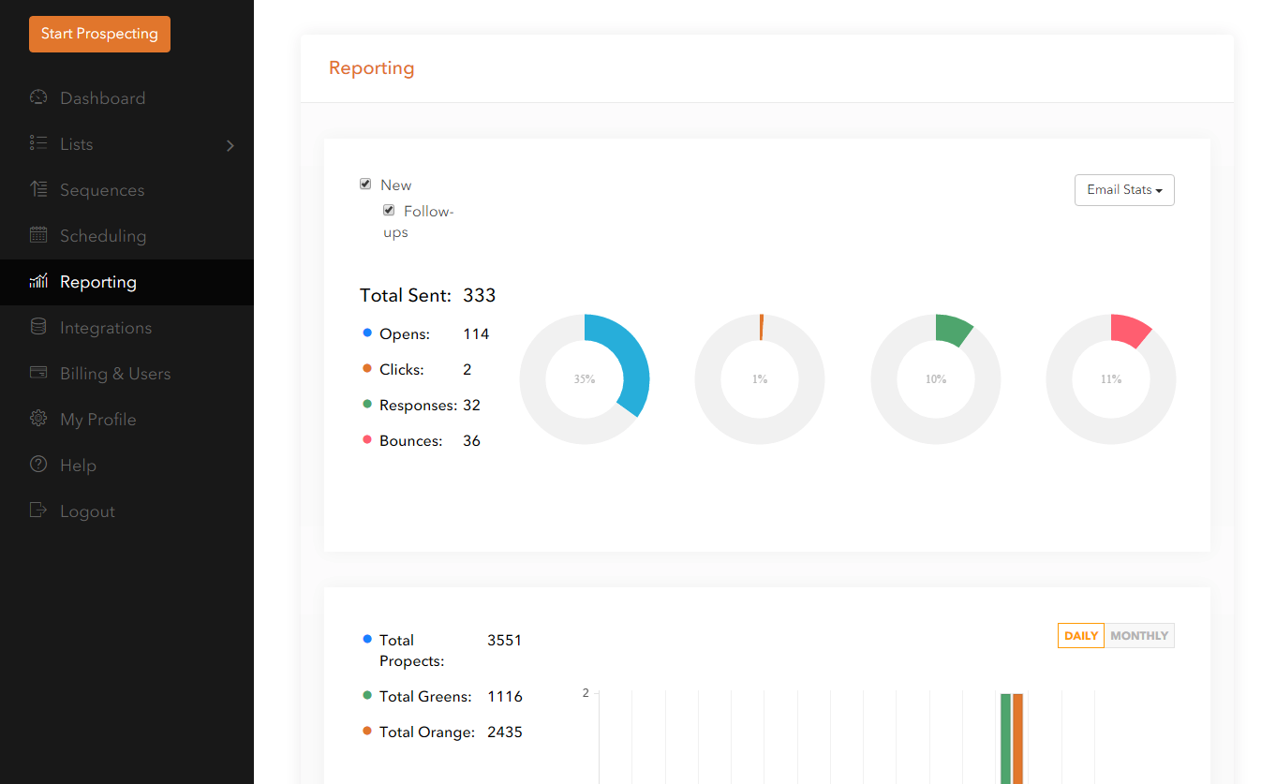This screenshot has width=1276, height=784.
Task: Open Help using the question mark icon
Action: 38,465
